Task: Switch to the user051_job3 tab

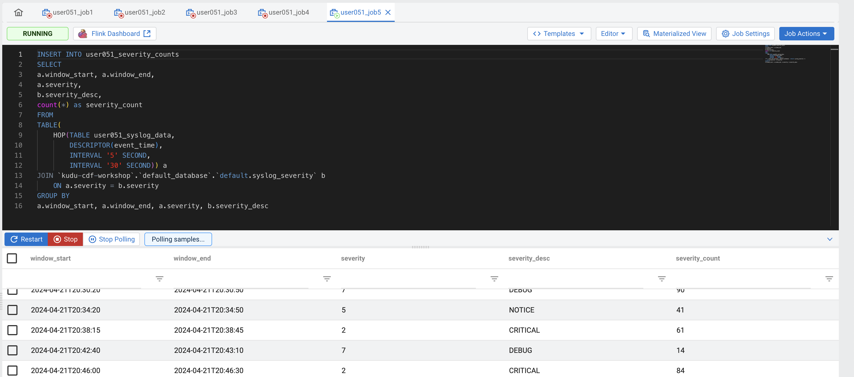Action: [x=212, y=13]
